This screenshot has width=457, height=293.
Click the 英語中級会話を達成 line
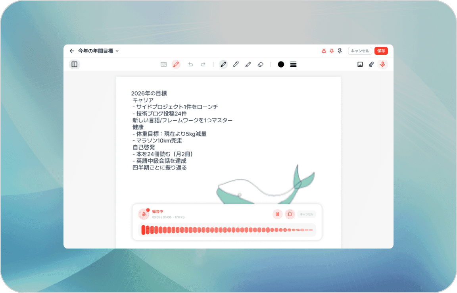159,161
